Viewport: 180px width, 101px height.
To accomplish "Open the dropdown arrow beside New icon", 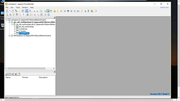I will (10, 11).
